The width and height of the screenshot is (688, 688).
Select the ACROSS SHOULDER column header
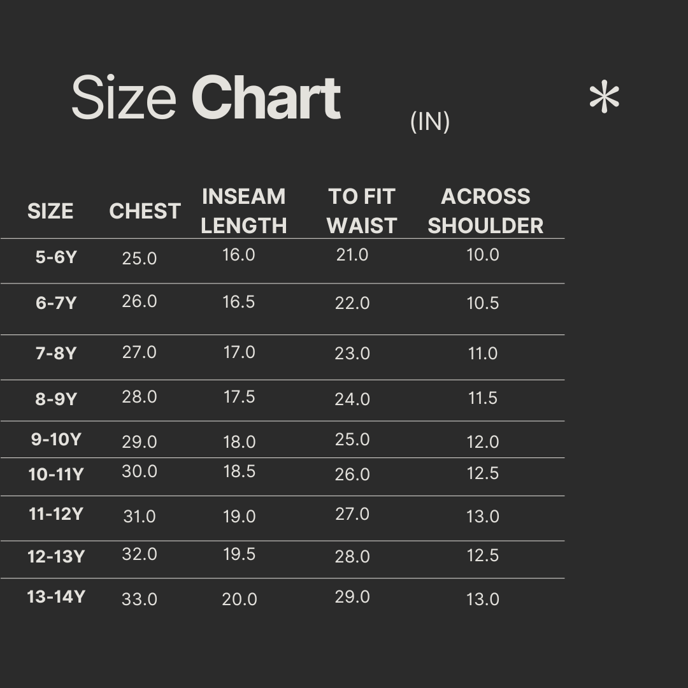point(485,211)
